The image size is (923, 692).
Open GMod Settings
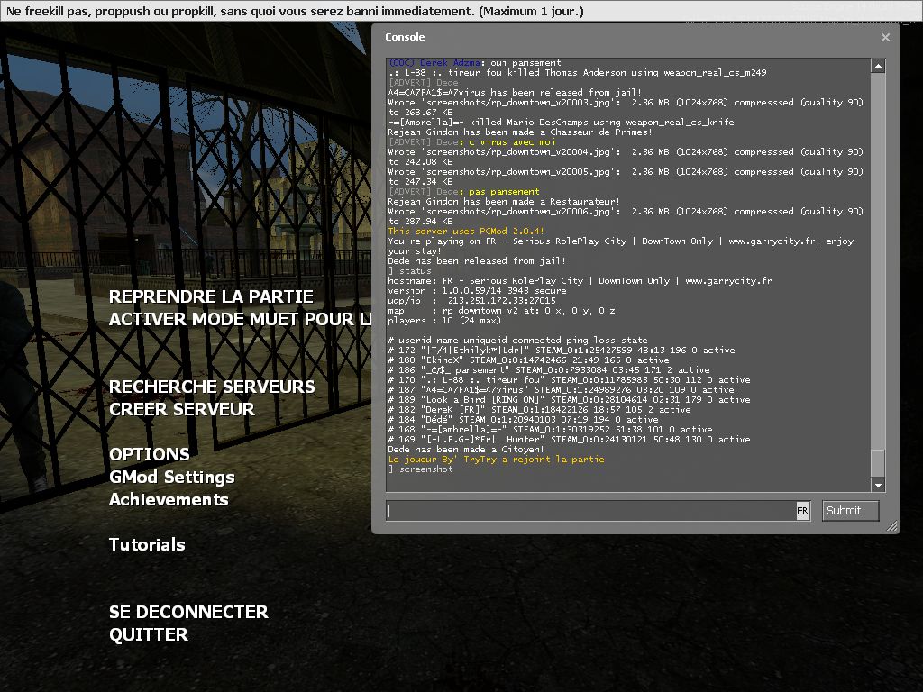[x=172, y=477]
